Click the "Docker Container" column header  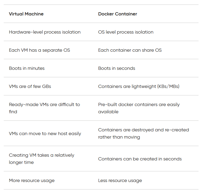(x=117, y=14)
